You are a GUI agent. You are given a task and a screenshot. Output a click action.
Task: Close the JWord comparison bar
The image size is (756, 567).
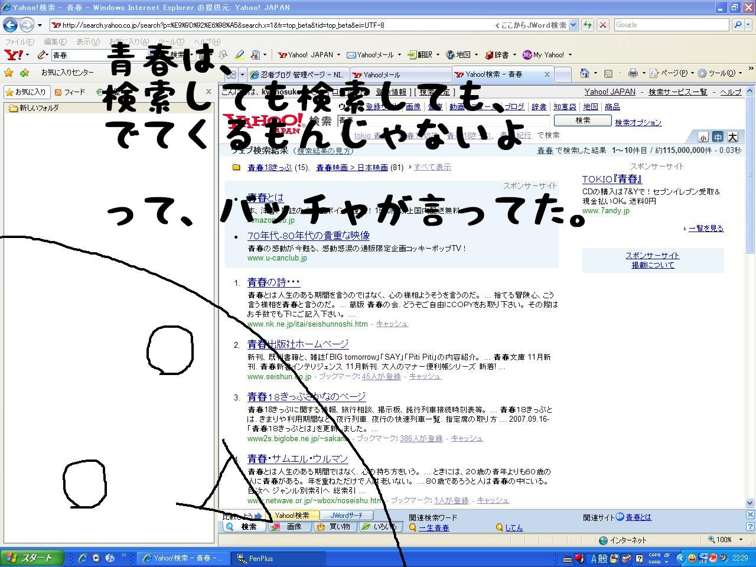click(x=750, y=515)
